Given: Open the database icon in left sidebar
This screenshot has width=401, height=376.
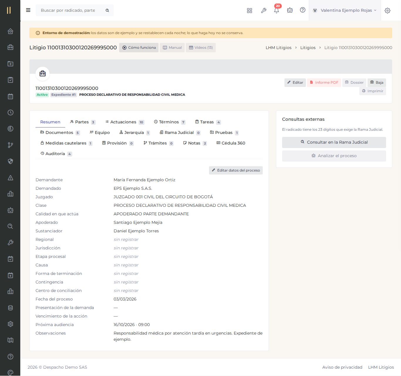Looking at the screenshot, I should [10, 308].
